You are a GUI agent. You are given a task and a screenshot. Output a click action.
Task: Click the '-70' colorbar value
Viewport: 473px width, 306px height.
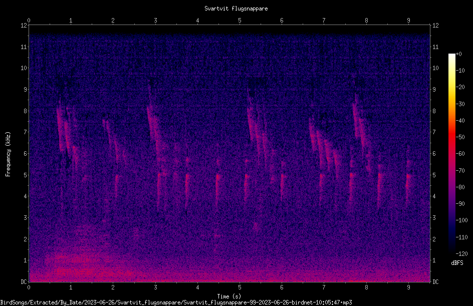coord(460,171)
